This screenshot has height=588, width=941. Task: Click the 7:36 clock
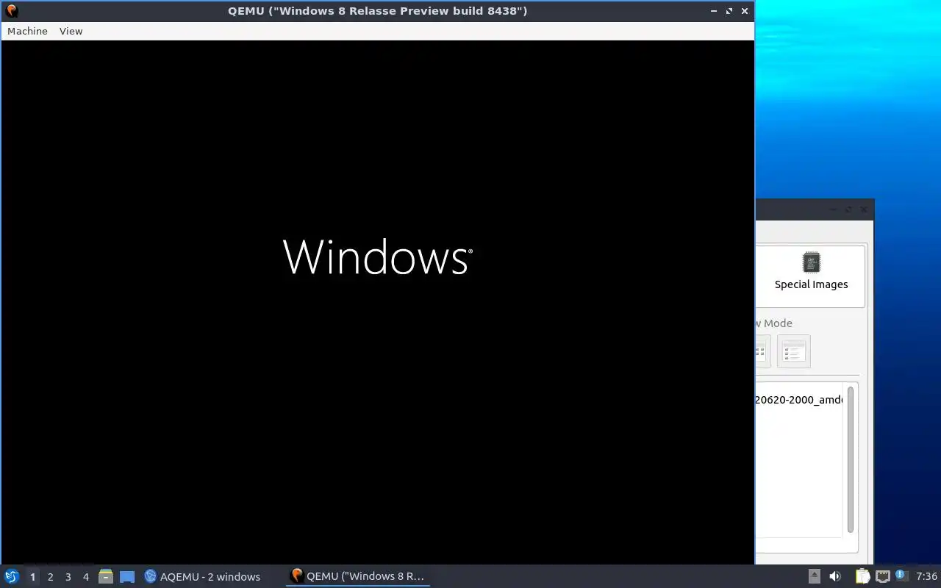point(926,577)
